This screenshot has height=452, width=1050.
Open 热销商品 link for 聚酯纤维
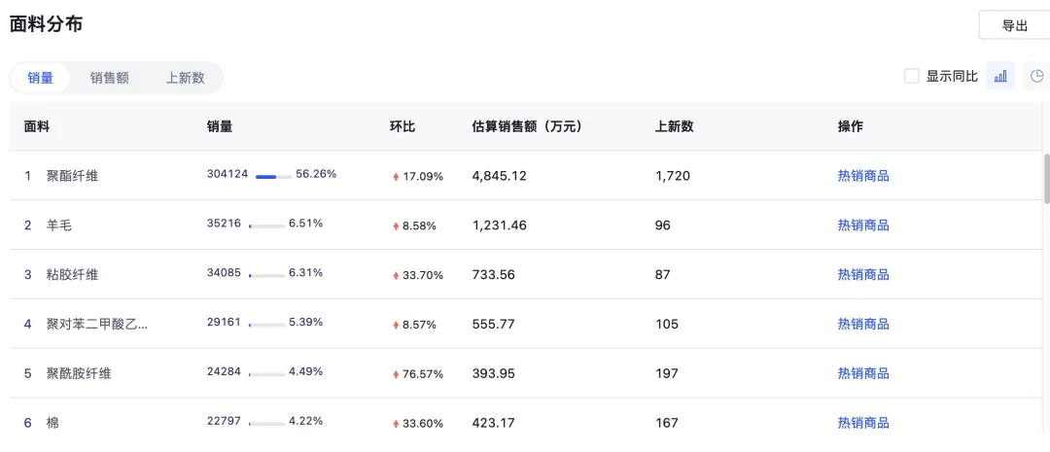tap(863, 176)
